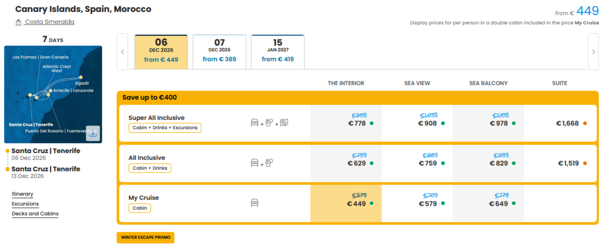Open the Decks and Cabins link
The height and width of the screenshot is (246, 603).
[35, 214]
